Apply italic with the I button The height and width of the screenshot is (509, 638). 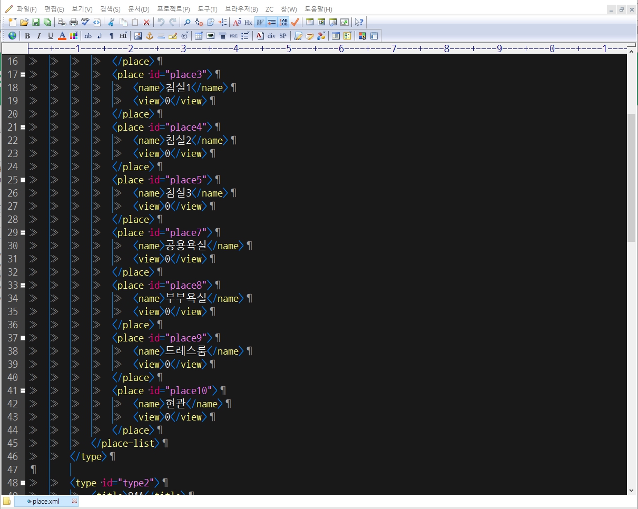39,36
